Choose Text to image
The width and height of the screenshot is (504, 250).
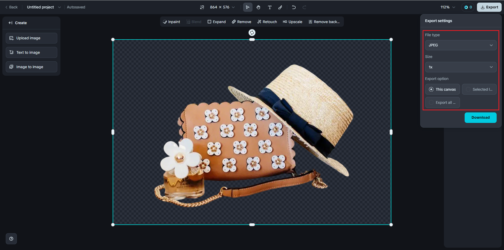(x=31, y=52)
